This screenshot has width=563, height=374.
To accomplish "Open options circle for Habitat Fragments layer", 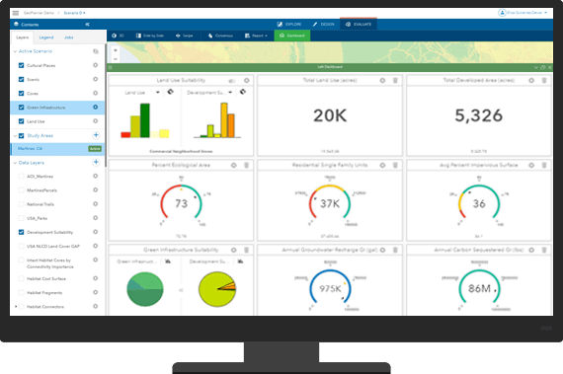I will coord(95,292).
